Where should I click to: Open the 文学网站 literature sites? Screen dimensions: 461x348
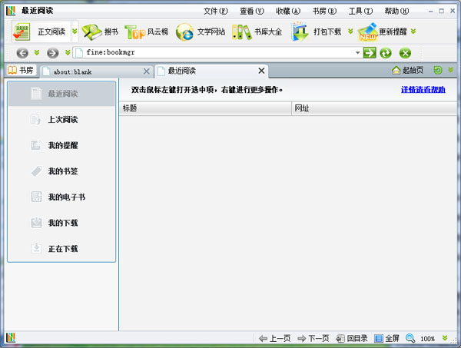[201, 31]
